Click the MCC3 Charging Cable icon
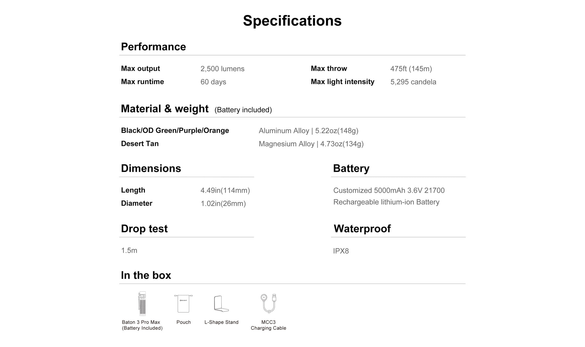This screenshot has width=585, height=347. click(x=268, y=303)
